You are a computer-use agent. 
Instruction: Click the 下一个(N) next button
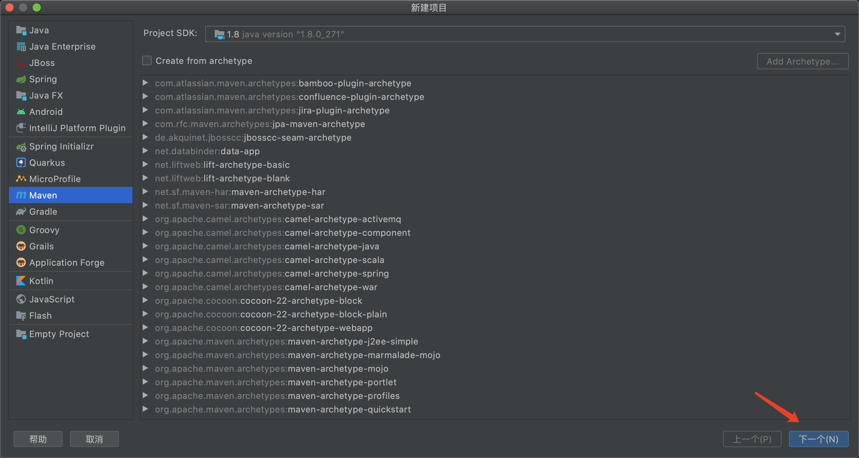(x=819, y=439)
